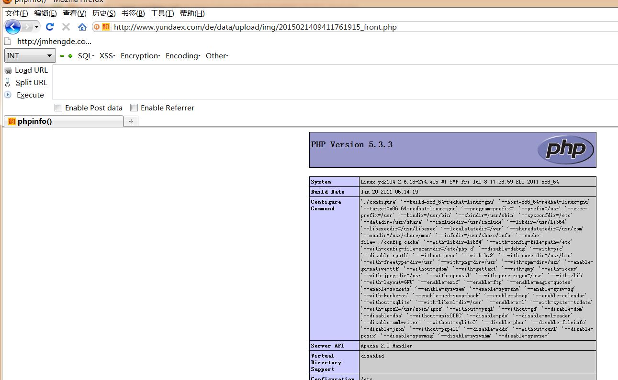618x380 pixels.
Task: Open the 查看(V) menu
Action: pyautogui.click(x=74, y=13)
